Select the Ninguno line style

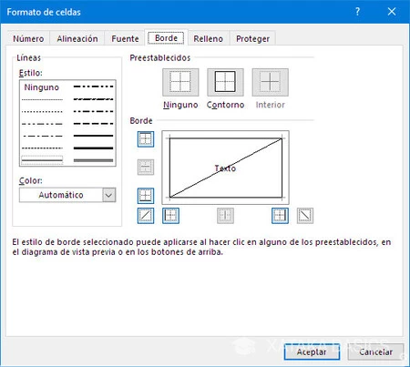pyautogui.click(x=42, y=87)
